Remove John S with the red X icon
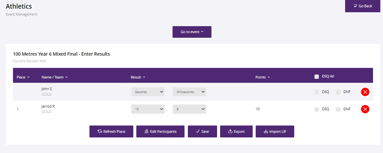383x153 pixels. 365,92
